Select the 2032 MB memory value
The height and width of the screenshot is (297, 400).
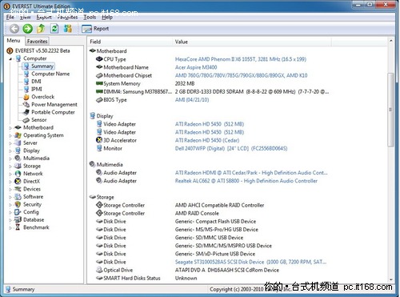point(185,83)
